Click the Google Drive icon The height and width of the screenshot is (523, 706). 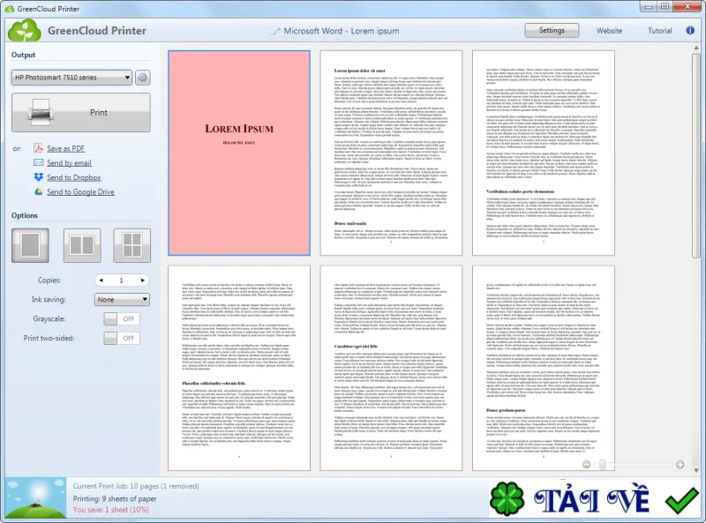[38, 191]
